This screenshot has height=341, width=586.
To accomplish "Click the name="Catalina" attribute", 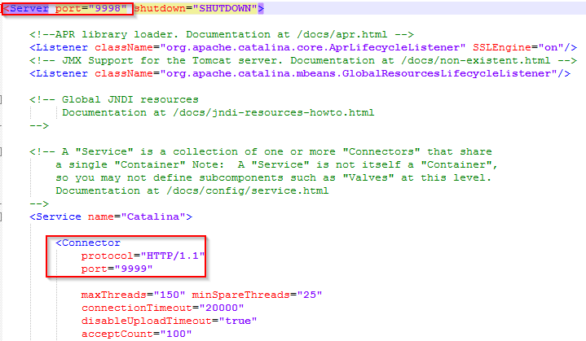I will coord(137,217).
